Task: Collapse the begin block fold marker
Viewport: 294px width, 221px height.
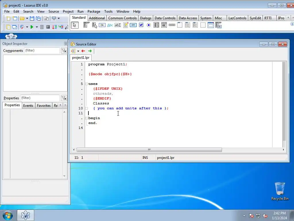Action: [86, 118]
